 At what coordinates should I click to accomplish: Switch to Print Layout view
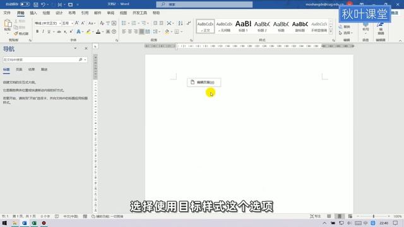(340, 216)
